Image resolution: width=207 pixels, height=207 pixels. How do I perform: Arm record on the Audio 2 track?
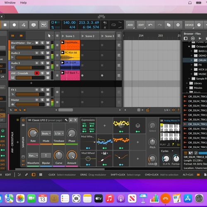[37, 53]
